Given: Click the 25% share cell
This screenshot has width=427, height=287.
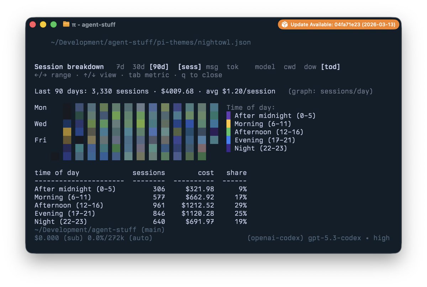Looking at the screenshot, I should tap(241, 214).
